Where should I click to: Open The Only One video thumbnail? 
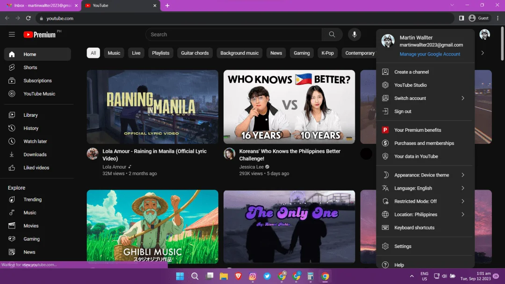pyautogui.click(x=289, y=227)
